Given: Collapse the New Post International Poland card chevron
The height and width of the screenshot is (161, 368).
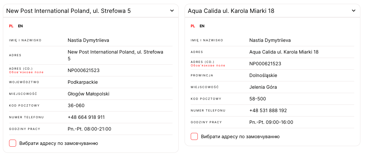Looking at the screenshot, I should point(172,11).
